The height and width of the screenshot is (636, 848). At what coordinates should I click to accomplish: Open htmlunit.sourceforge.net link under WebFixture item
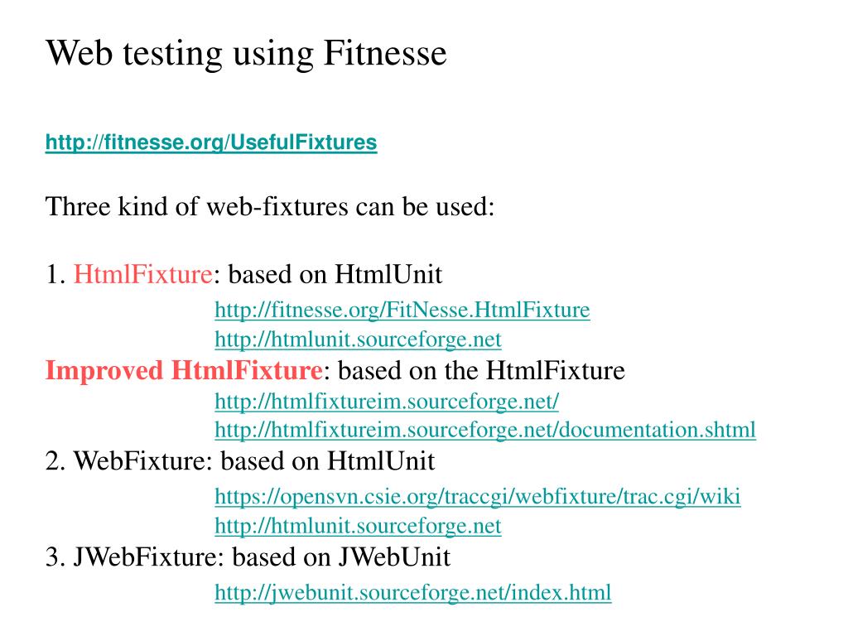click(x=358, y=526)
